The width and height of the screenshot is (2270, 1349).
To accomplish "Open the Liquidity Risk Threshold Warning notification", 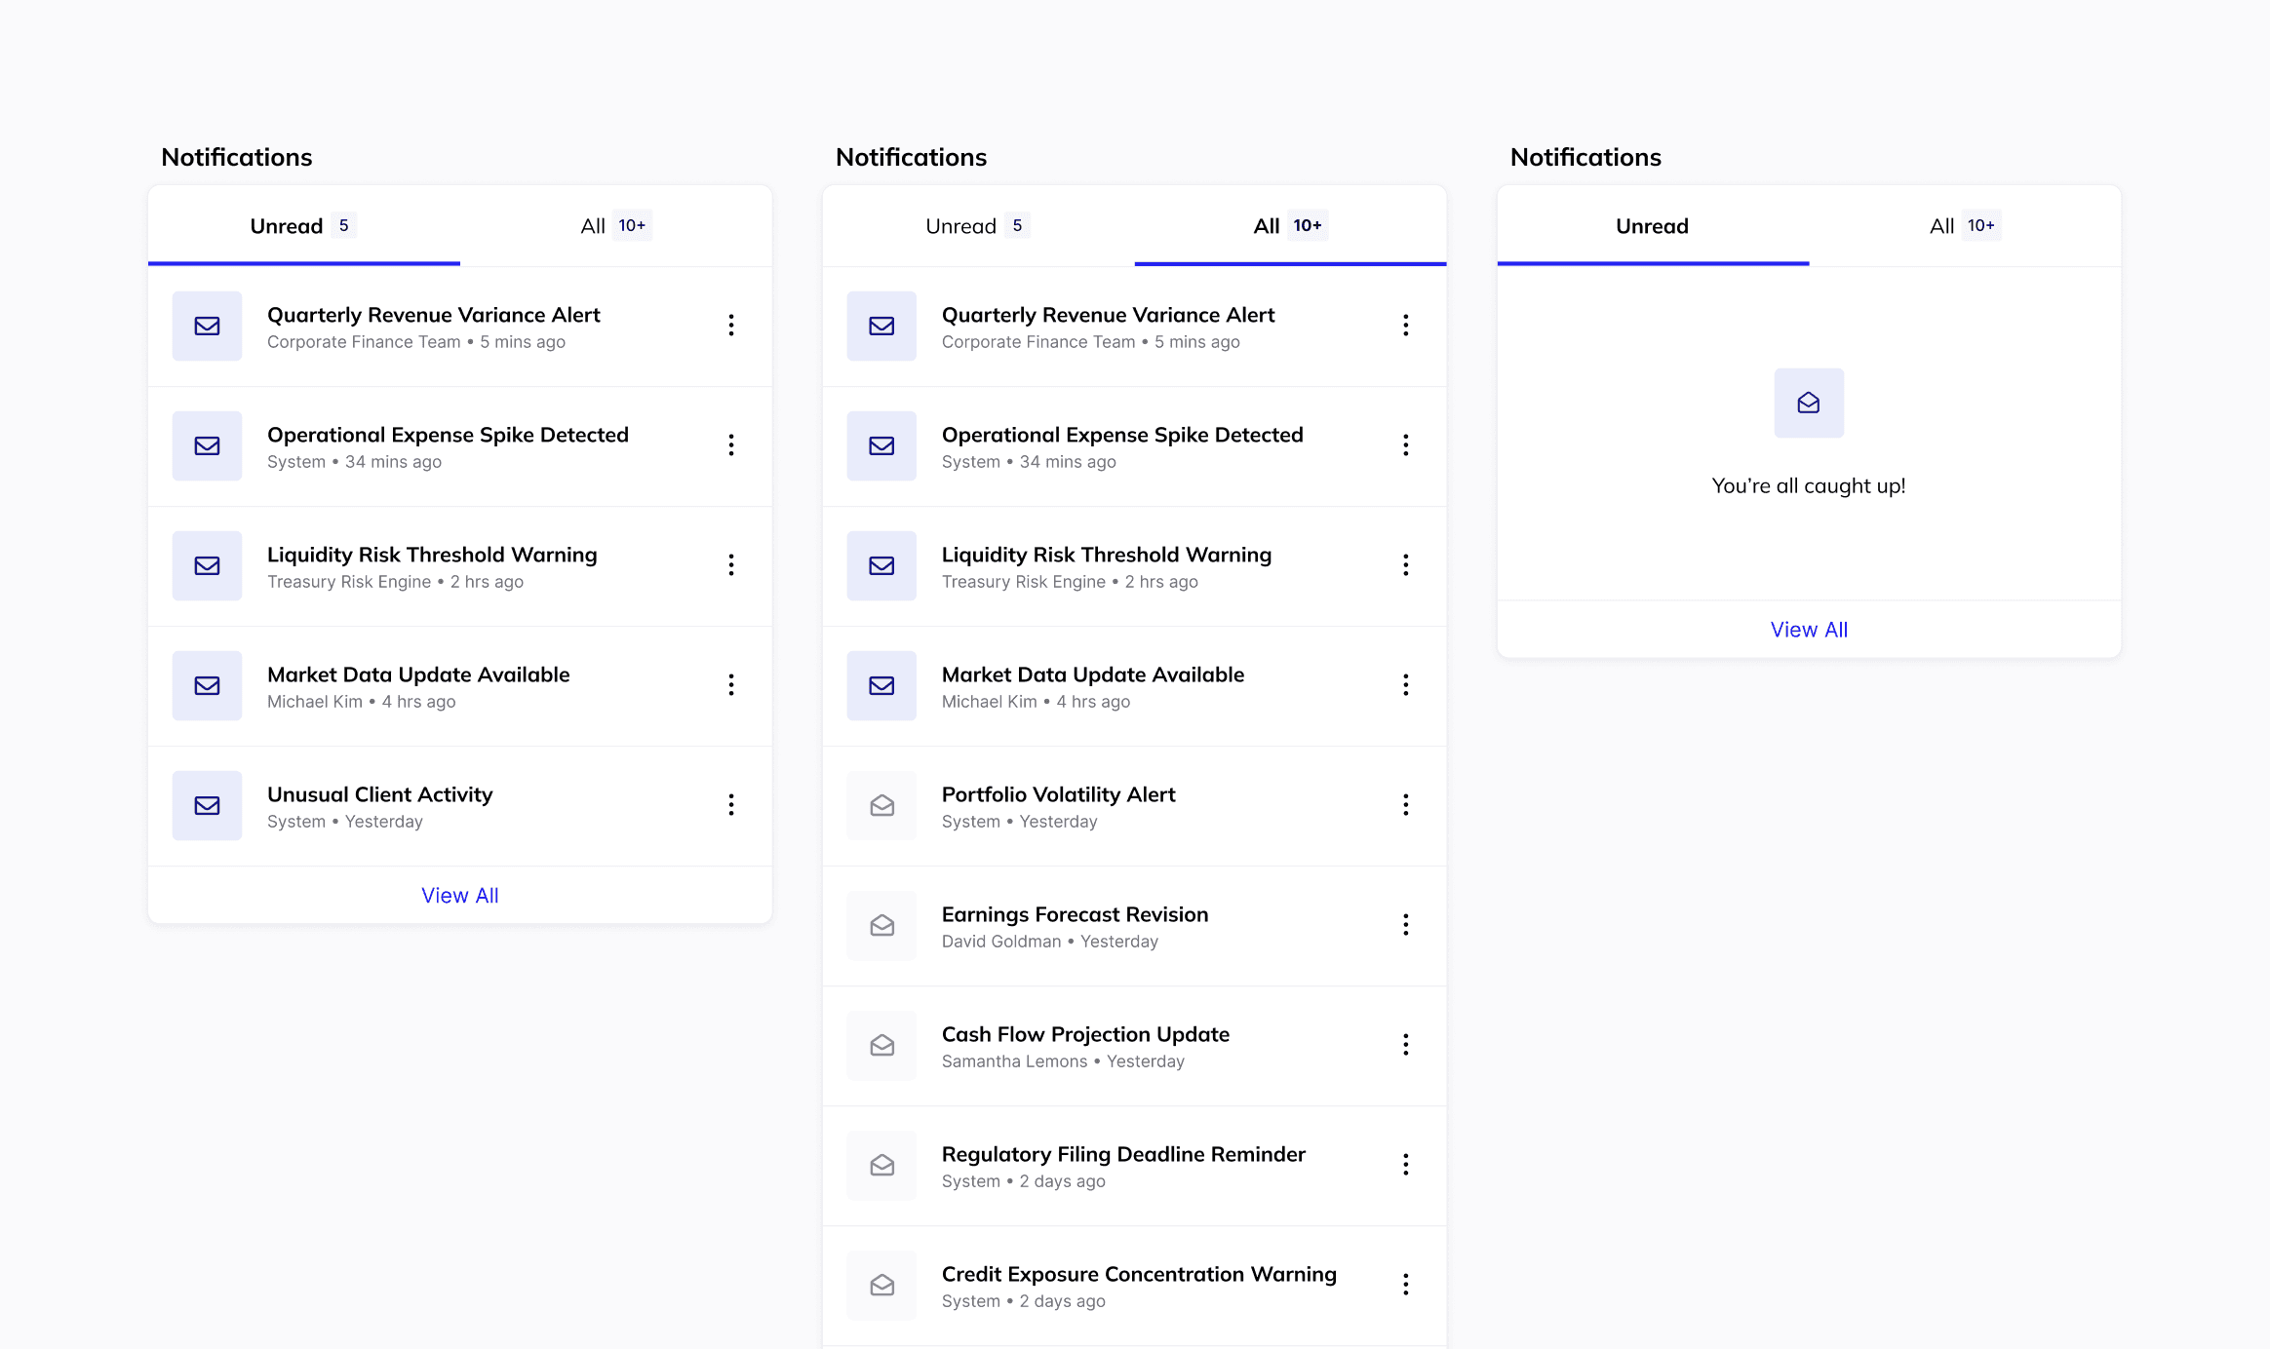I will pyautogui.click(x=432, y=554).
